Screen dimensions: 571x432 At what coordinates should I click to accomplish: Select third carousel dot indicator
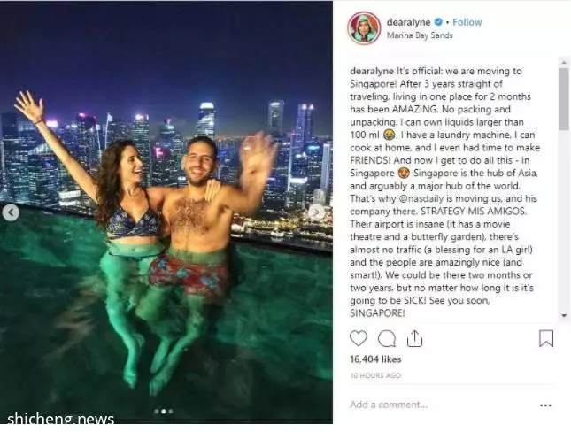click(x=171, y=412)
